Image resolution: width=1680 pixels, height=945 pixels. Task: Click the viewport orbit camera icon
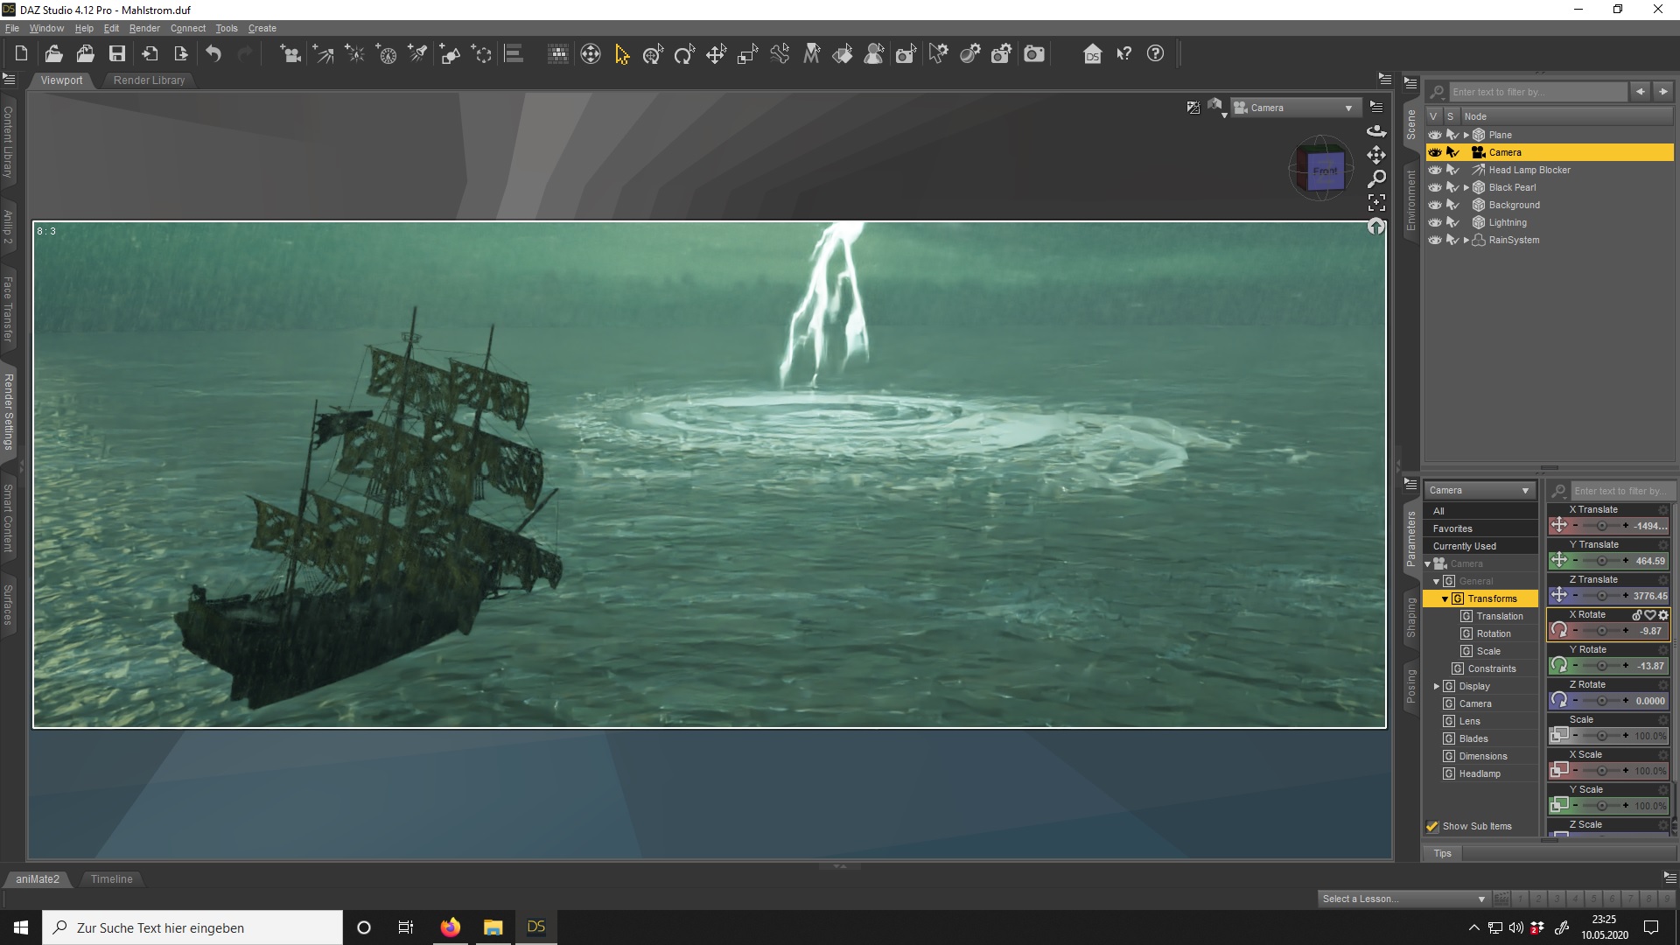(x=1376, y=130)
